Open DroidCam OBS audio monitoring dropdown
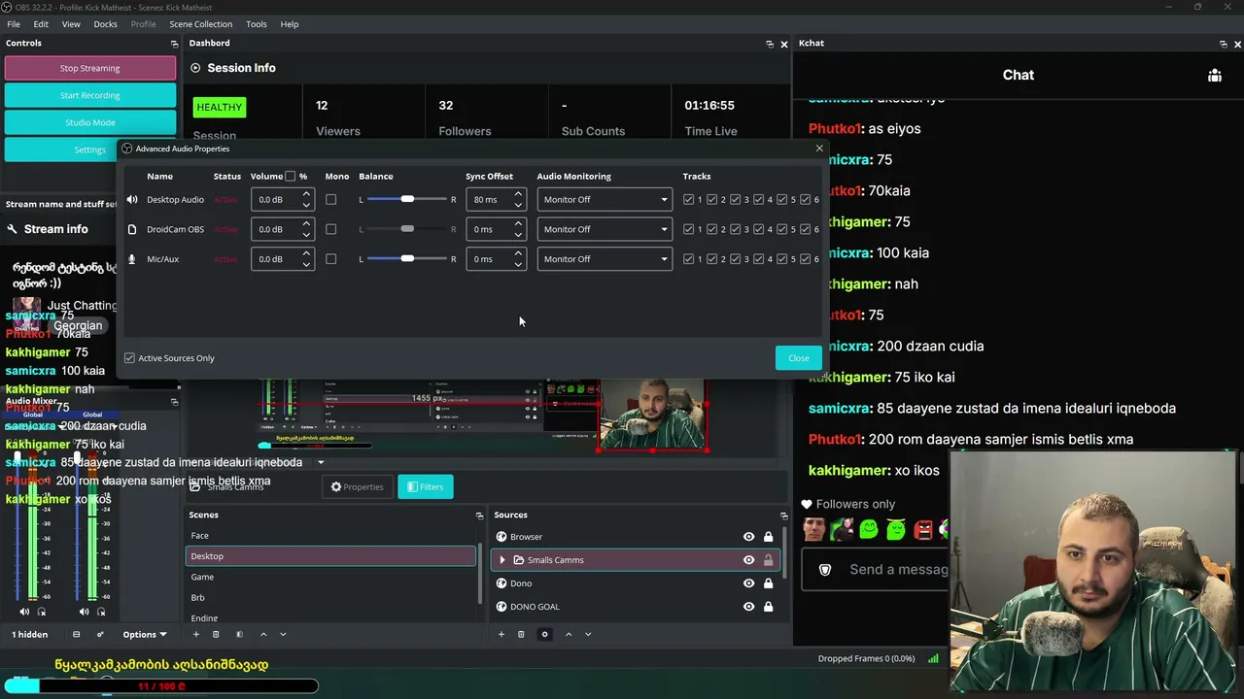Screen dimensions: 1244x699 coord(605,229)
